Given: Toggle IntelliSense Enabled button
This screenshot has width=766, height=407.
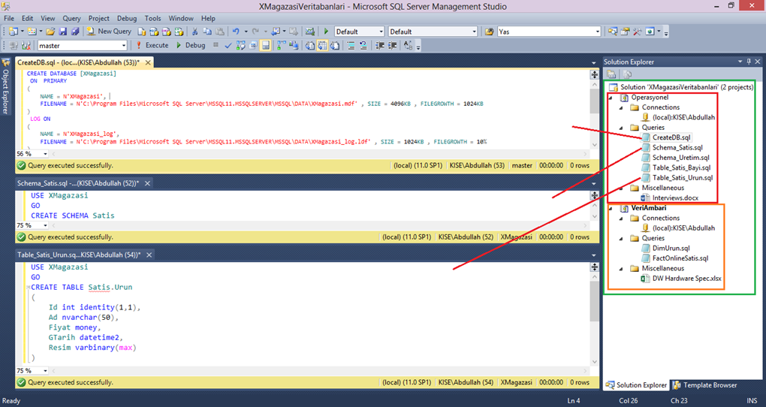Looking at the screenshot, I should click(265, 46).
